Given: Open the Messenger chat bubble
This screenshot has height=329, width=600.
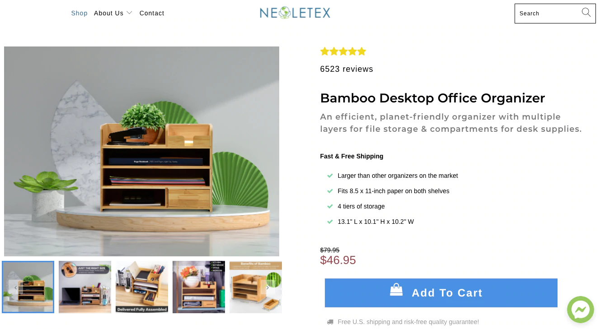Looking at the screenshot, I should click(x=580, y=310).
